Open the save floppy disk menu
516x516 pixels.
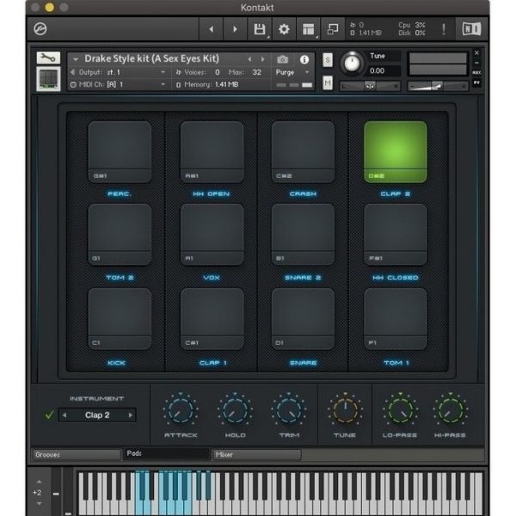[260, 29]
